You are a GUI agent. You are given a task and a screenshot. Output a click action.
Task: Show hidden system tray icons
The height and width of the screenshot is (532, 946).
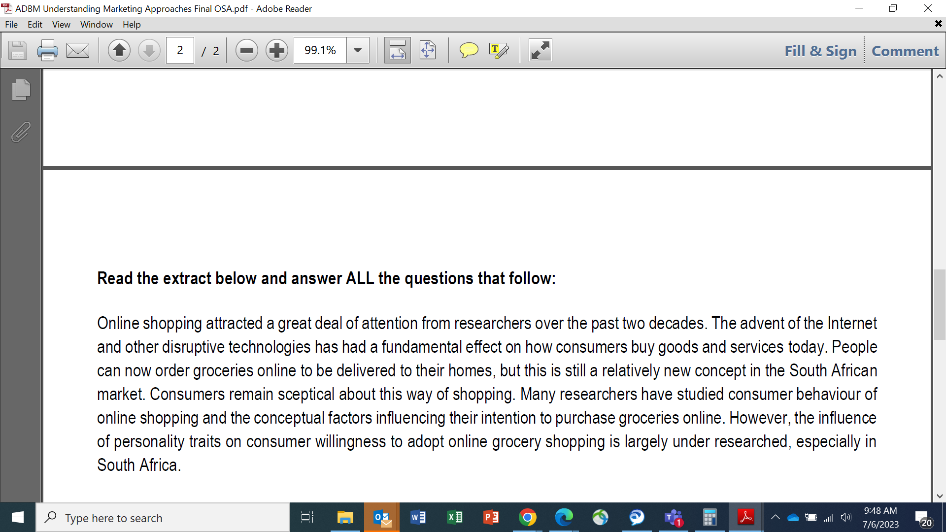click(775, 517)
